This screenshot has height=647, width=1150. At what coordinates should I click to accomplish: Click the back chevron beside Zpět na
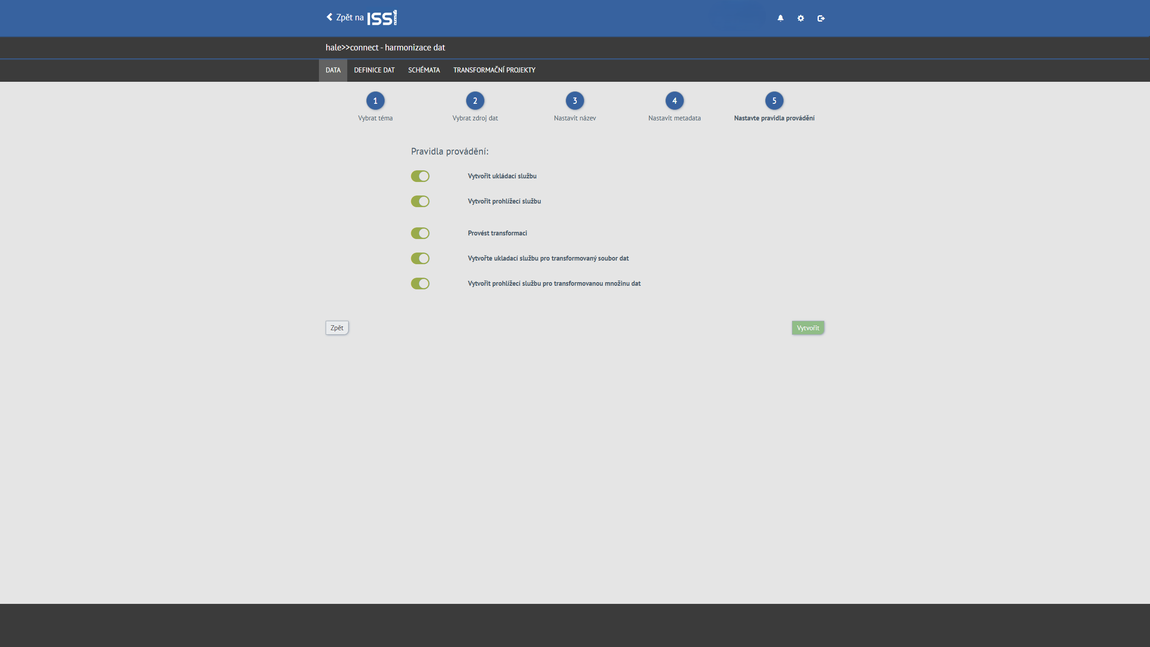pos(329,17)
